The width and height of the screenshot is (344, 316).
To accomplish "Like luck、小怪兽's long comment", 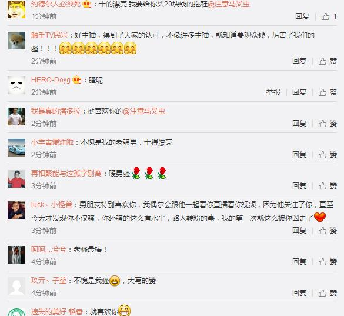I will click(x=328, y=230).
